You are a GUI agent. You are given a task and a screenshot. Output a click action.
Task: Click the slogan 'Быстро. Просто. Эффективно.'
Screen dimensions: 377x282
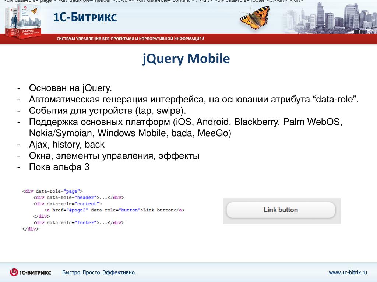(99, 272)
